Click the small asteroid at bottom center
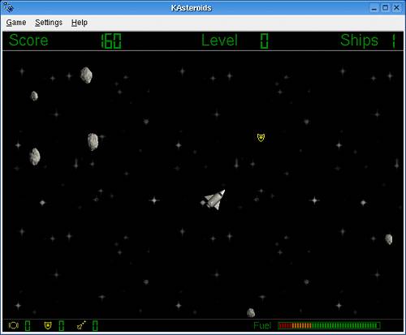The width and height of the screenshot is (406, 335). click(251, 312)
